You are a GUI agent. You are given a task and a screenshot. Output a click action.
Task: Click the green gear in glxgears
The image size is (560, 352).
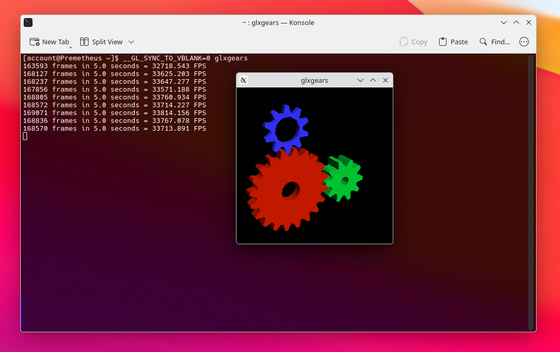pyautogui.click(x=344, y=179)
